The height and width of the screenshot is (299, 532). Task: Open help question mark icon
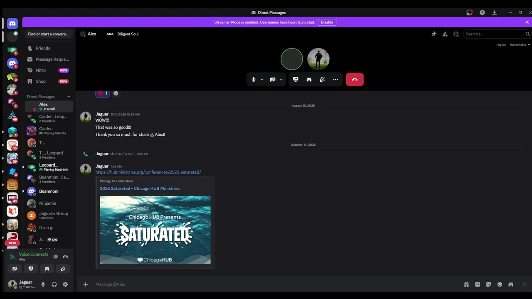coord(482,12)
